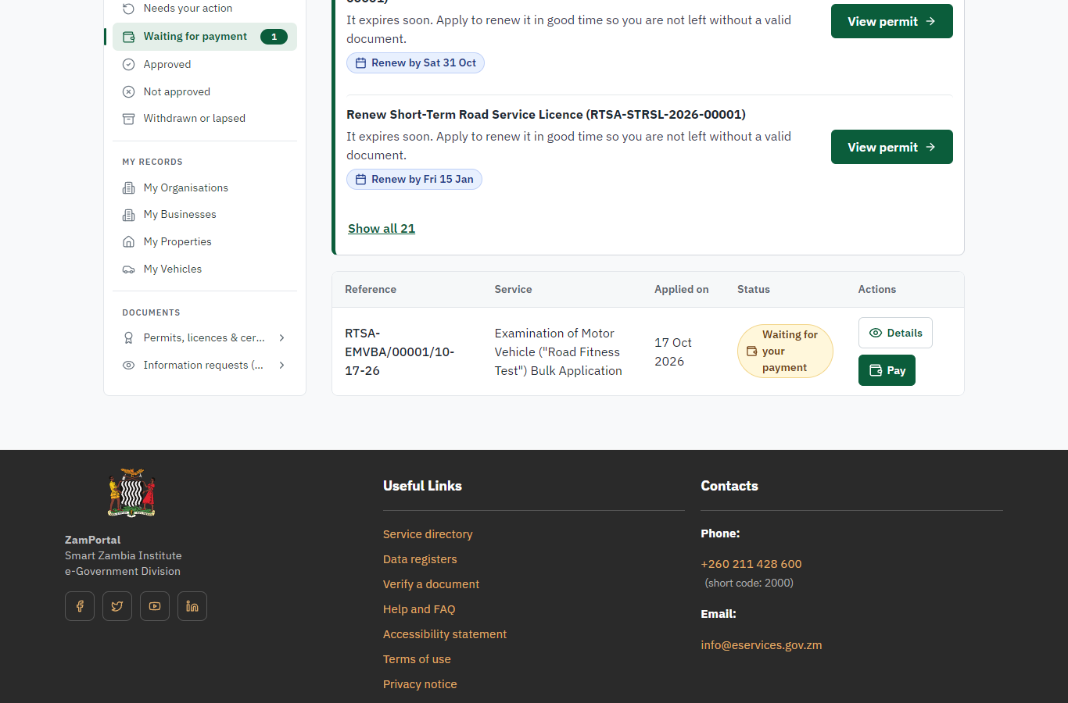
Task: Click the Information requests eye icon
Action: (129, 366)
